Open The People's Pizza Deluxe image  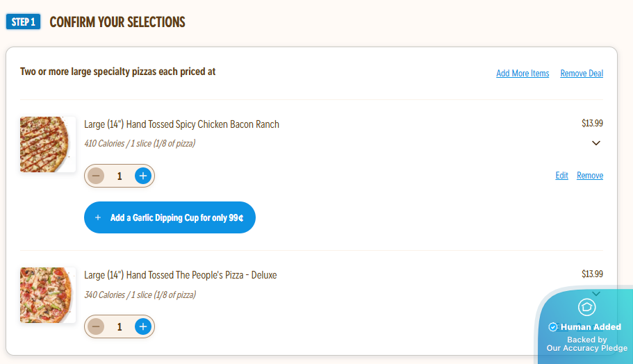click(x=47, y=295)
